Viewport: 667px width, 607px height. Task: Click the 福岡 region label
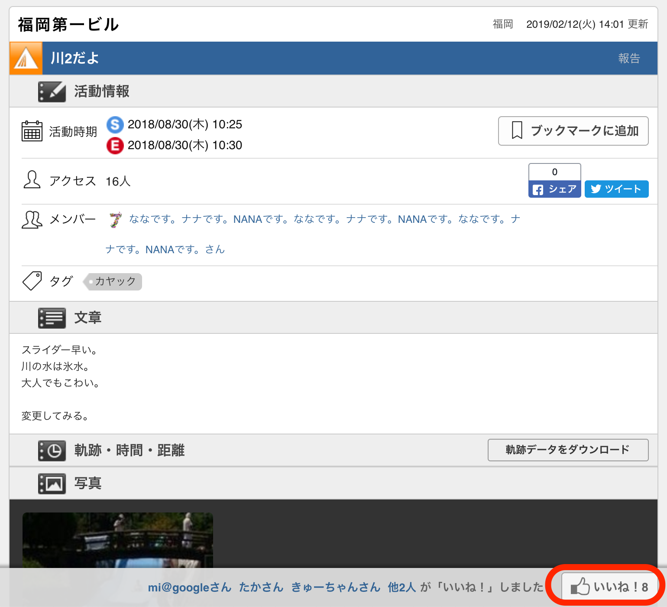click(503, 24)
